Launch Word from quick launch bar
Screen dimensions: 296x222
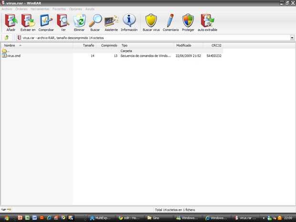pos(34,218)
